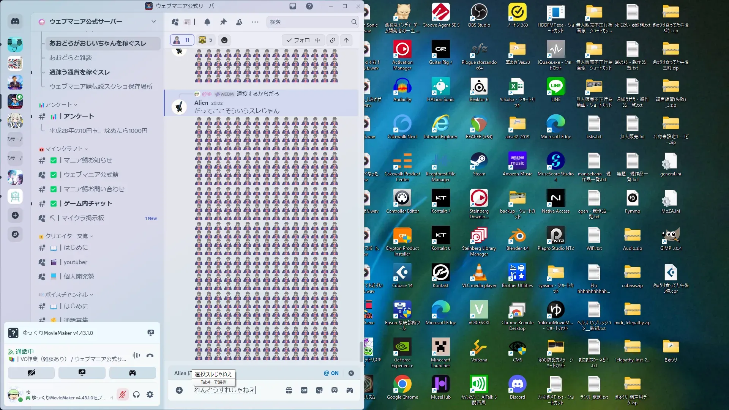Click the フォロー中 follow button
The height and width of the screenshot is (410, 729).
pyautogui.click(x=303, y=40)
